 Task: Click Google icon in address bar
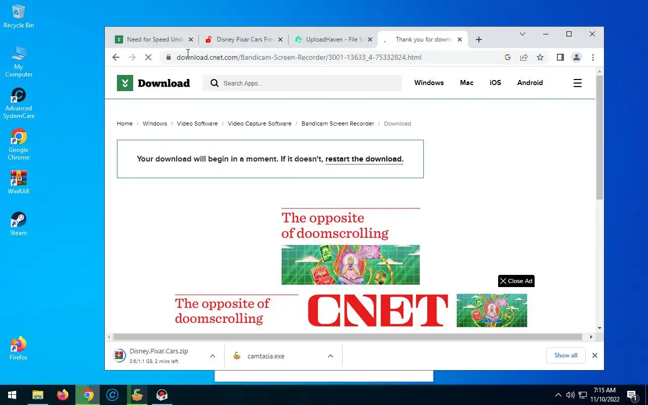point(508,57)
